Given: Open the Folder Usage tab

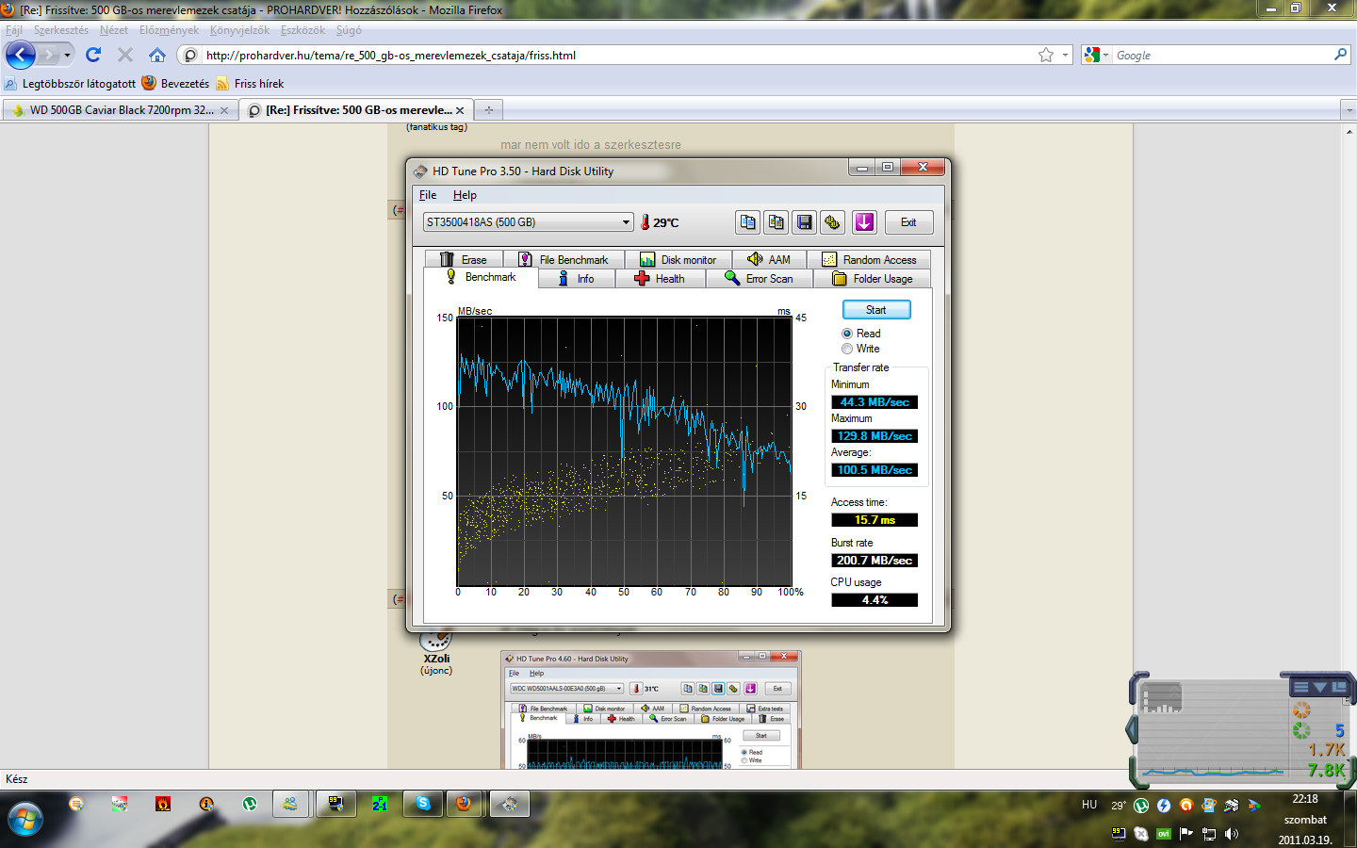Looking at the screenshot, I should point(873,279).
